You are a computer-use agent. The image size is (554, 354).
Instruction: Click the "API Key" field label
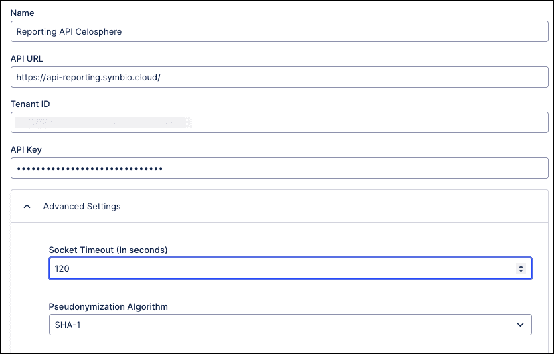click(x=26, y=149)
